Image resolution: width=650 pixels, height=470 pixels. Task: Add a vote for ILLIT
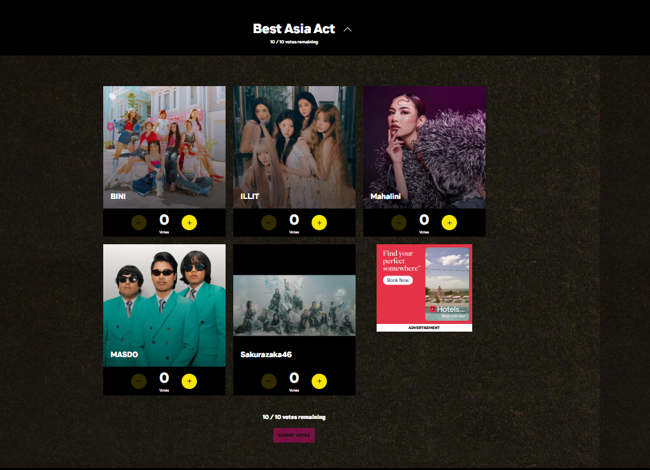pyautogui.click(x=319, y=223)
